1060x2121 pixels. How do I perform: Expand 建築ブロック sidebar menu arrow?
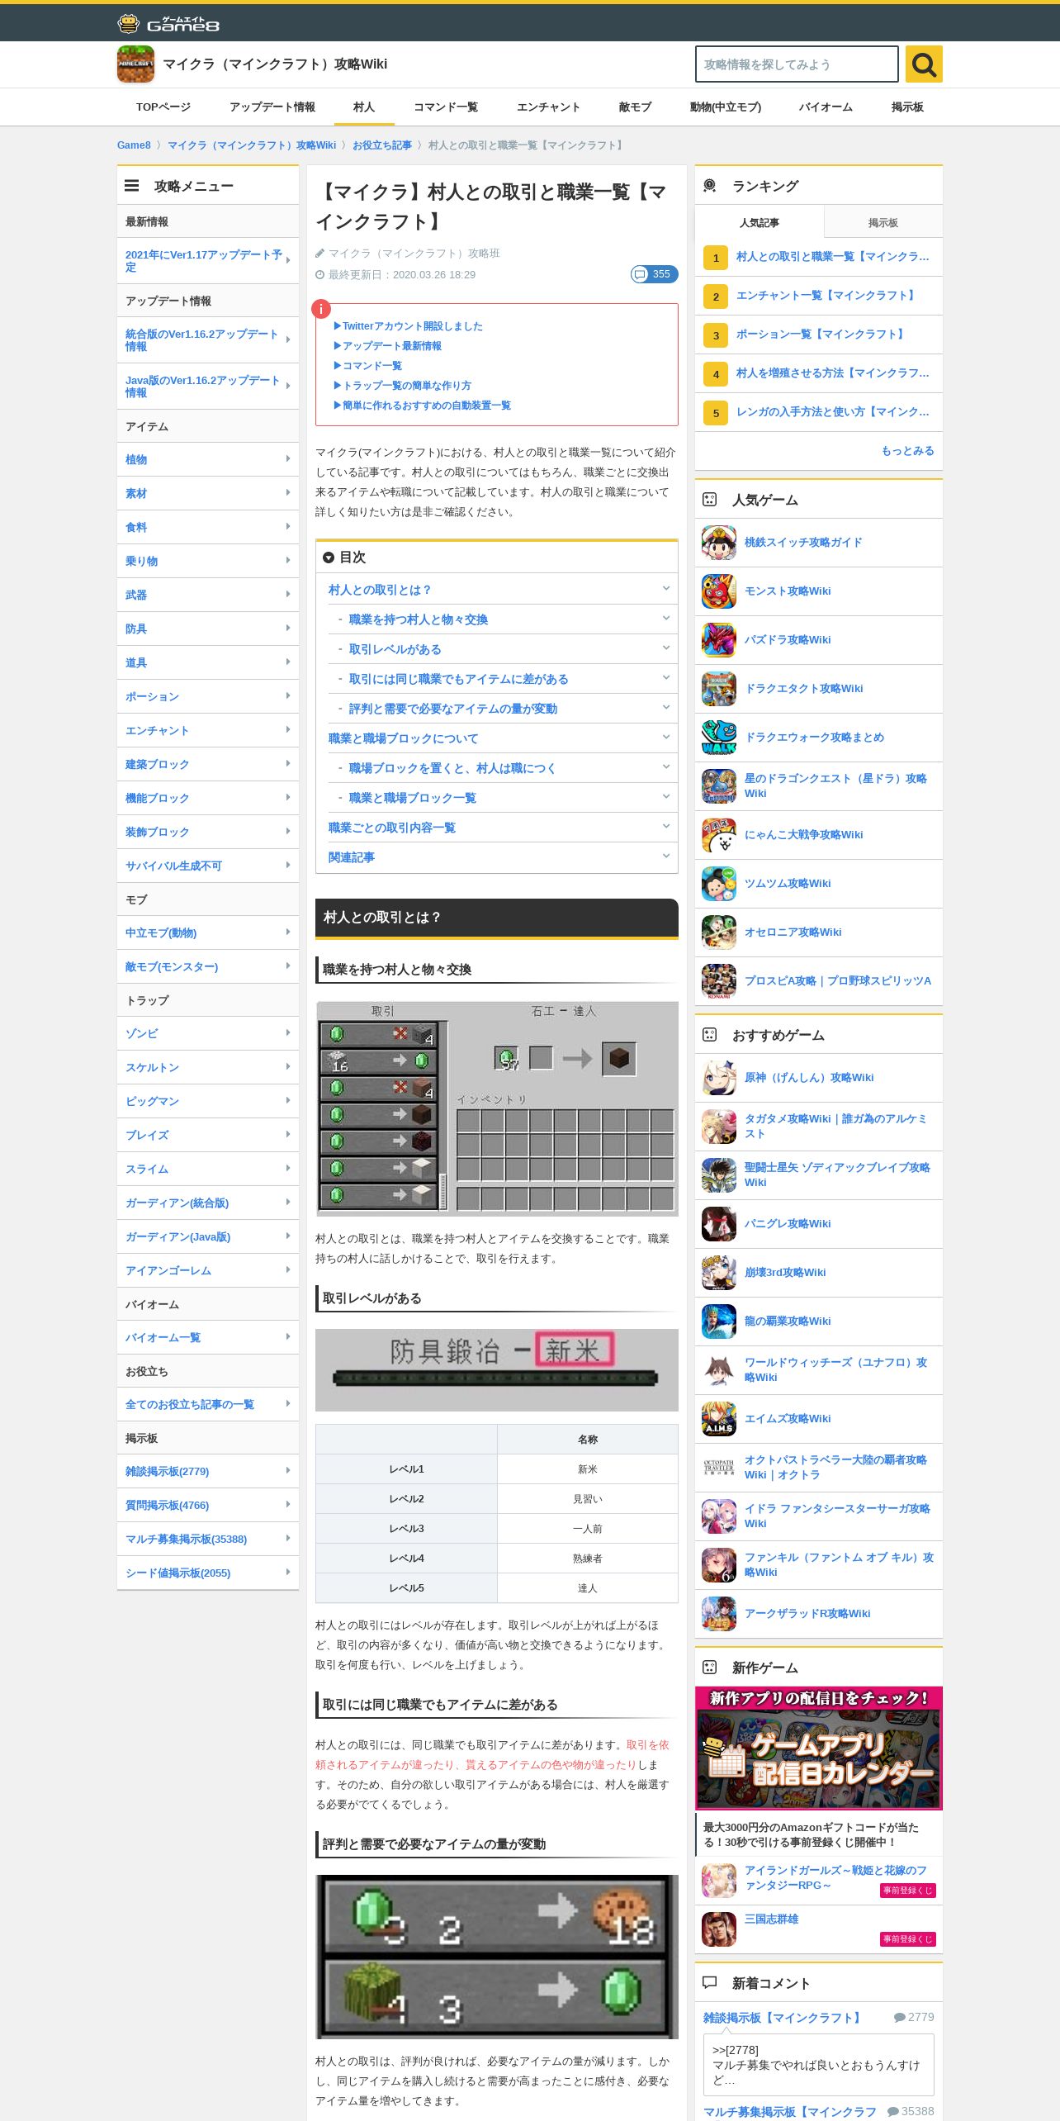pyautogui.click(x=288, y=763)
